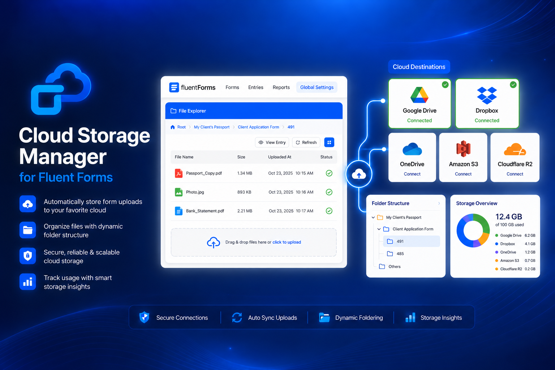Select folder 491 in the tree
Viewport: 555px width, 370px height.
tap(412, 241)
